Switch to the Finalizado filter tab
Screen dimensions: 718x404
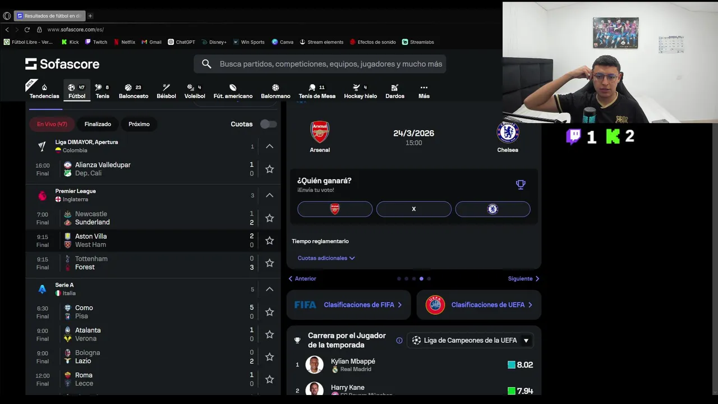[x=98, y=124]
